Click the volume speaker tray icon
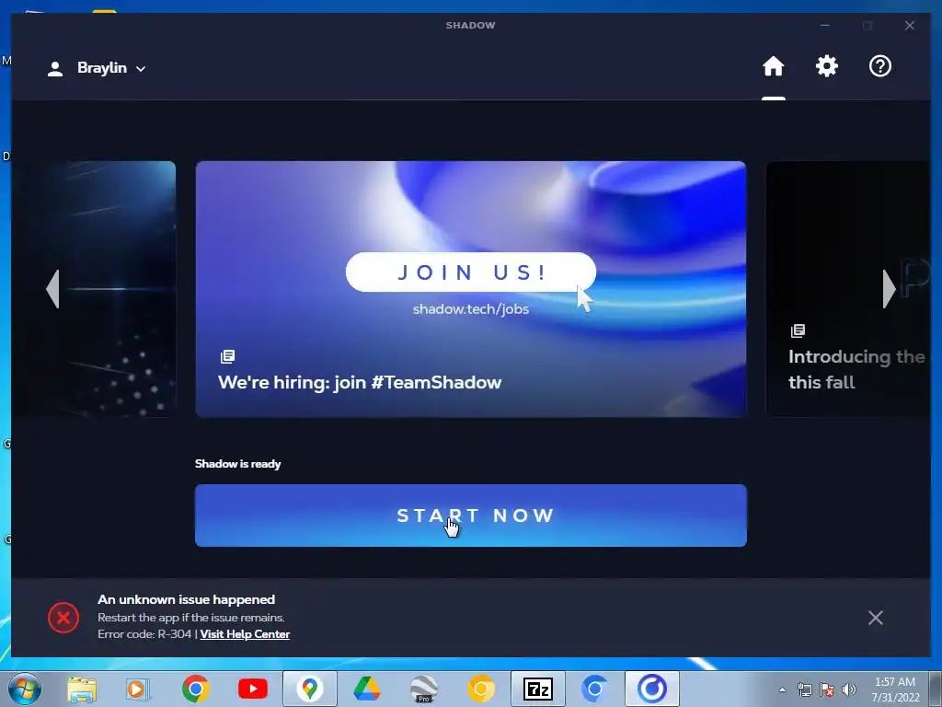The image size is (942, 707). [x=849, y=690]
